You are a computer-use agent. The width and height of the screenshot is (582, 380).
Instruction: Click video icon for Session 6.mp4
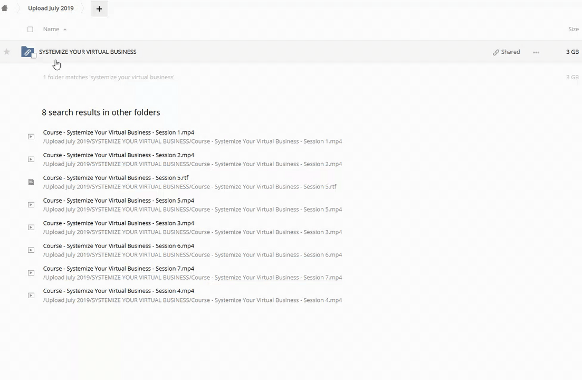31,250
